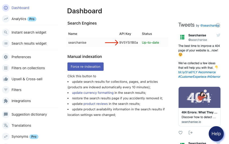229x144 pixels.
Task: Open the 404 illustration card image
Action: (199, 97)
